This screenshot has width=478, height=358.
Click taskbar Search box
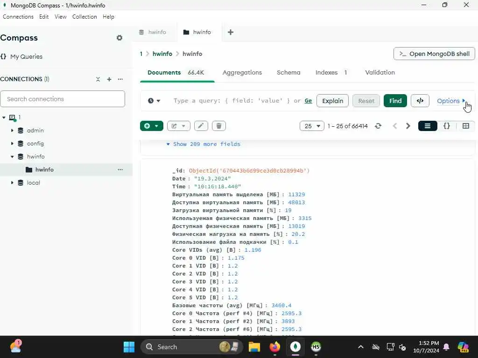[192, 347]
